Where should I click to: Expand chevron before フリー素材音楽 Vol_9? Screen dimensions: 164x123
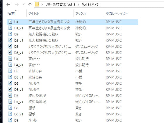coord(42,4)
